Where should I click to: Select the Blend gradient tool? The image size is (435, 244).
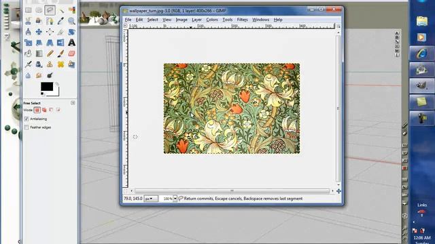39,54
